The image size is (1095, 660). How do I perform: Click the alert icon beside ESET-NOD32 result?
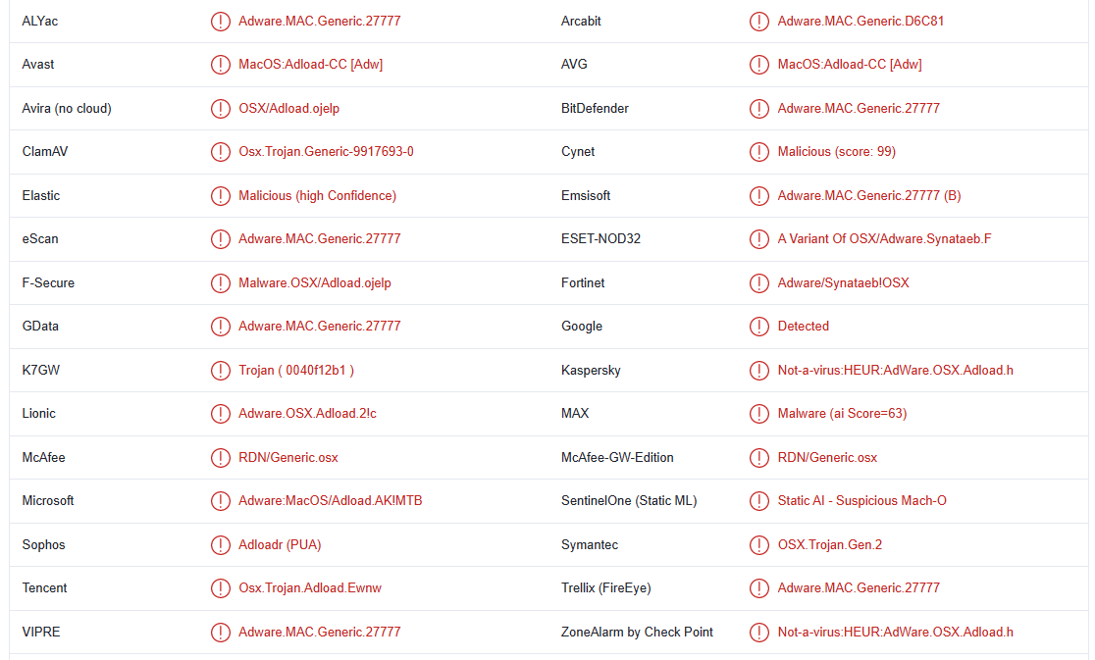pyautogui.click(x=759, y=239)
